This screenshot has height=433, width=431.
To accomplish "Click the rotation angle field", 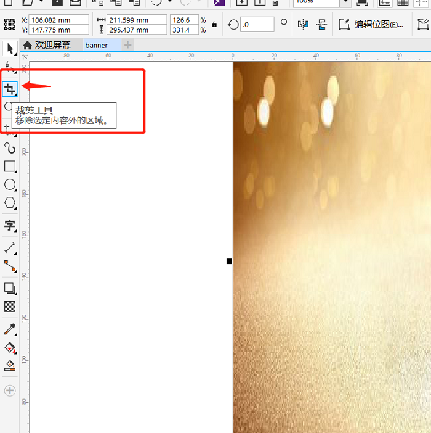I will click(x=257, y=25).
